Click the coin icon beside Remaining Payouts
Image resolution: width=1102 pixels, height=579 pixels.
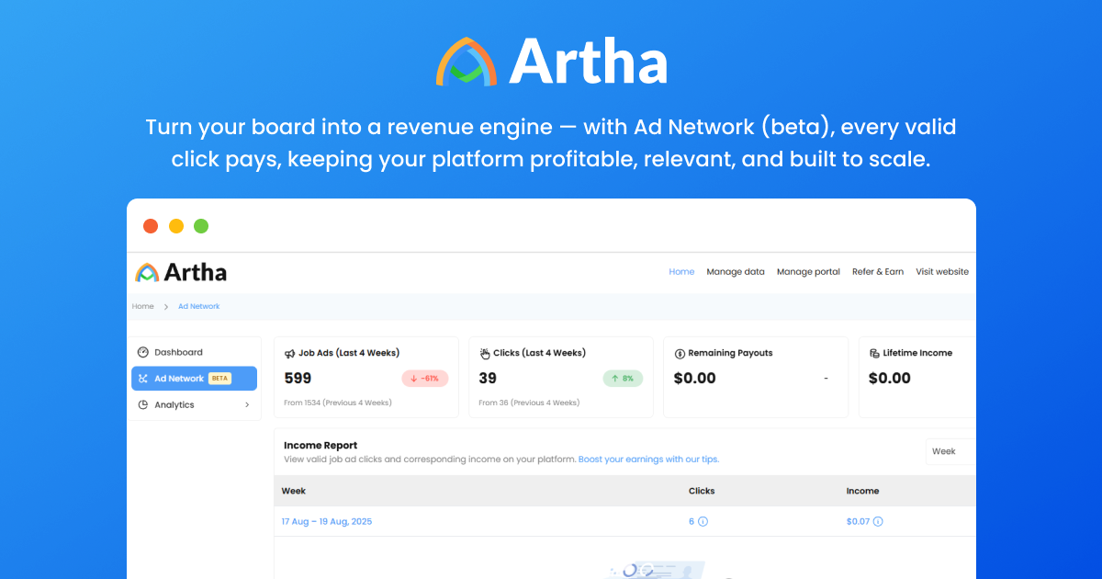[x=680, y=352]
